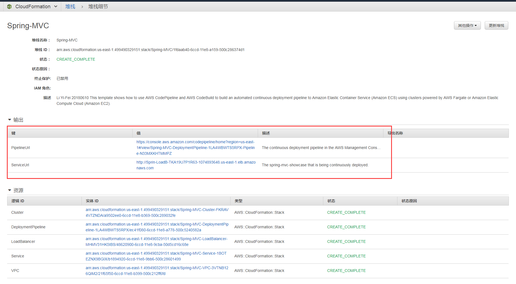Open the DeploymentPipeline stack ARN link
The image size is (516, 284).
click(x=157, y=227)
